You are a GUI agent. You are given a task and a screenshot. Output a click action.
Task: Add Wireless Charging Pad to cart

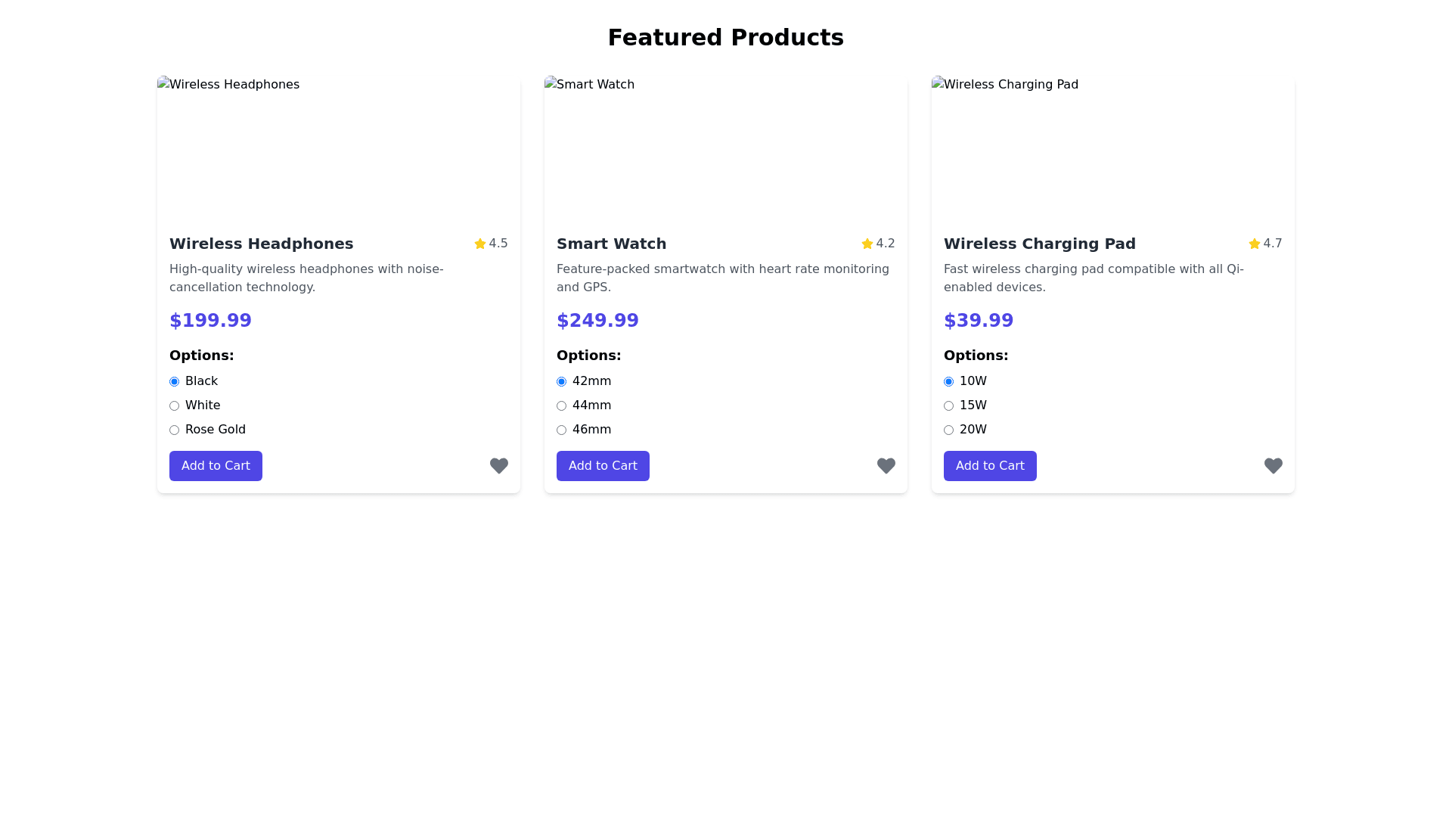click(x=990, y=466)
